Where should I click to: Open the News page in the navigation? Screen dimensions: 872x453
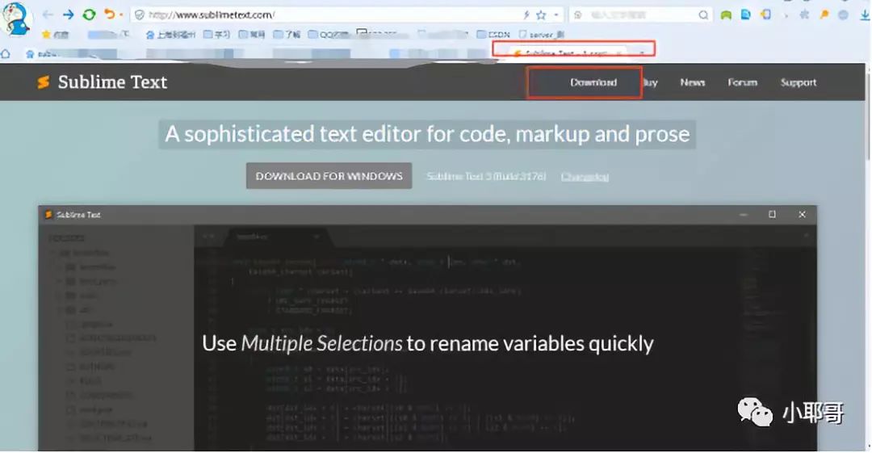click(693, 82)
